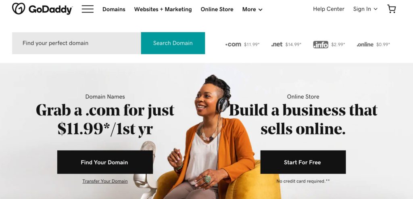Open the Domains menu item
413x199 pixels.
pos(114,10)
